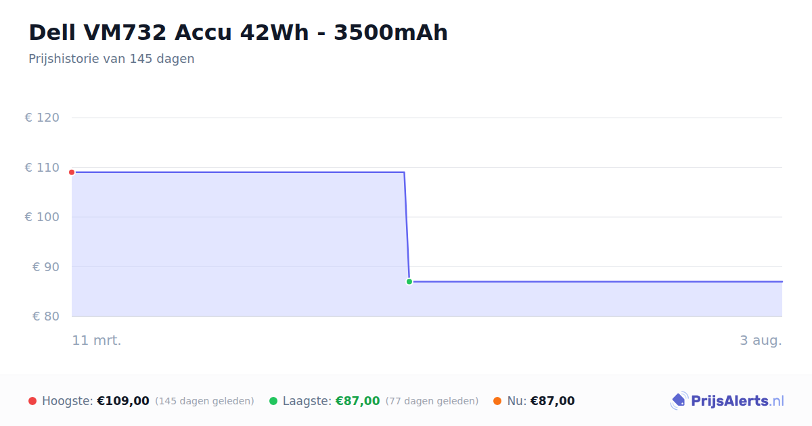This screenshot has height=426, width=812.
Task: Click the Prijshistorie van 145 dagen subtitle
Action: (x=112, y=59)
